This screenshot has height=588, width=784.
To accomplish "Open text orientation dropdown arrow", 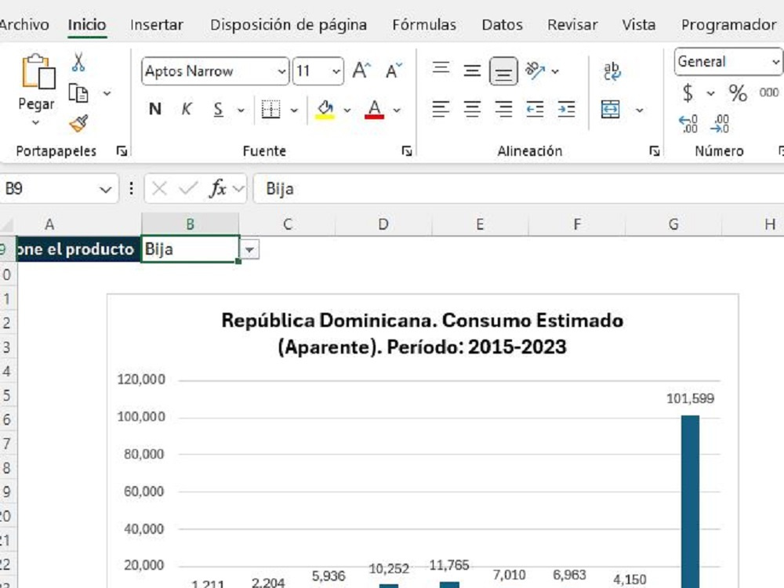I will (555, 71).
